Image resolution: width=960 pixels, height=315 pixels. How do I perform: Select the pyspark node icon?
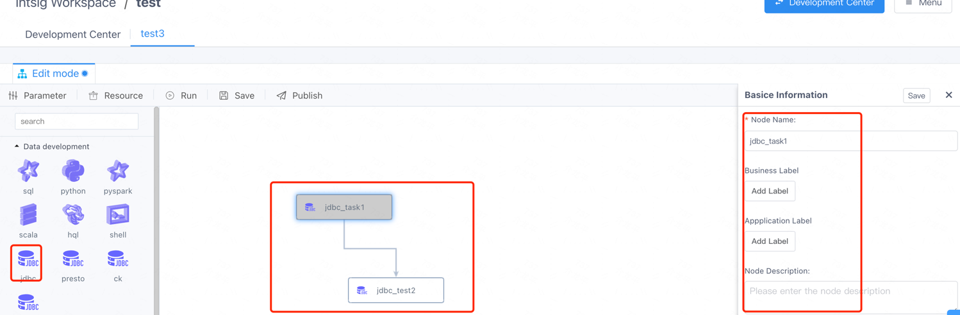(x=118, y=172)
